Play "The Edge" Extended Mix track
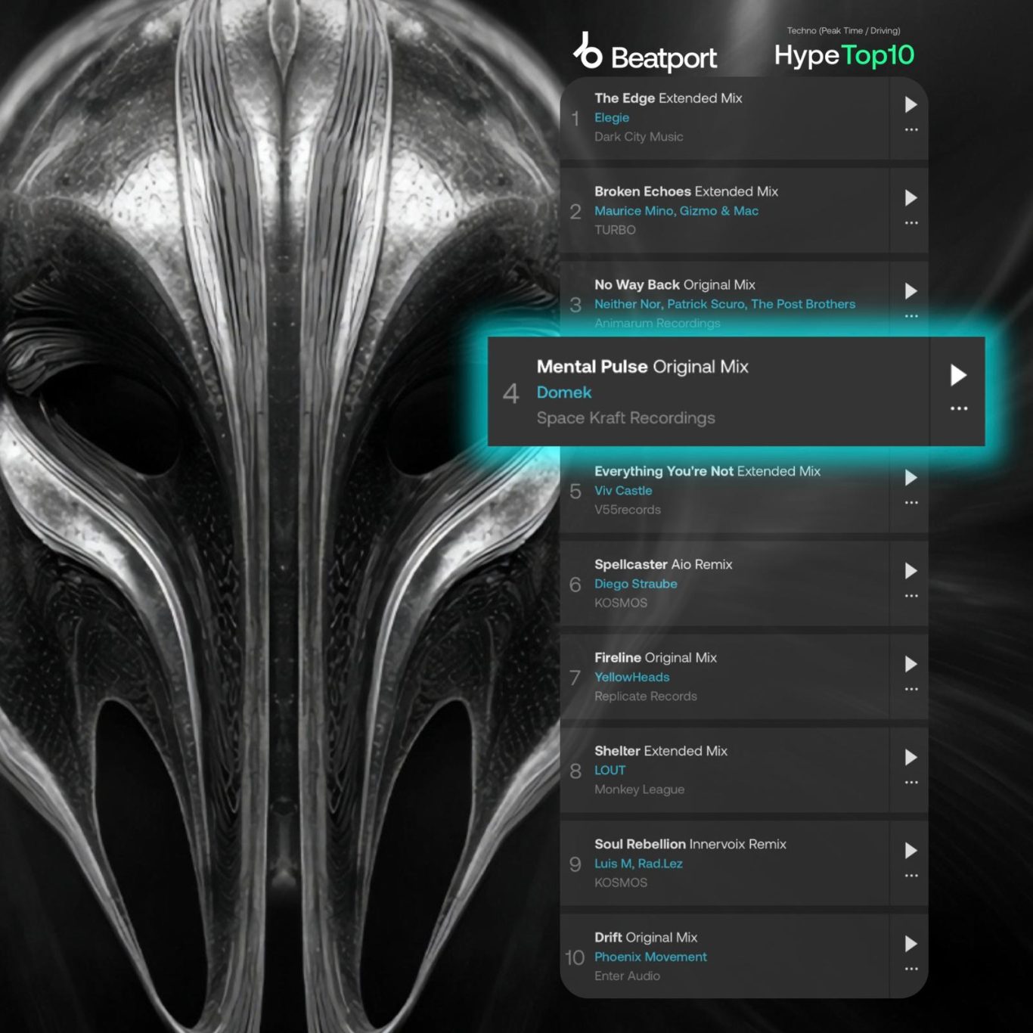The image size is (1033, 1033). click(910, 105)
